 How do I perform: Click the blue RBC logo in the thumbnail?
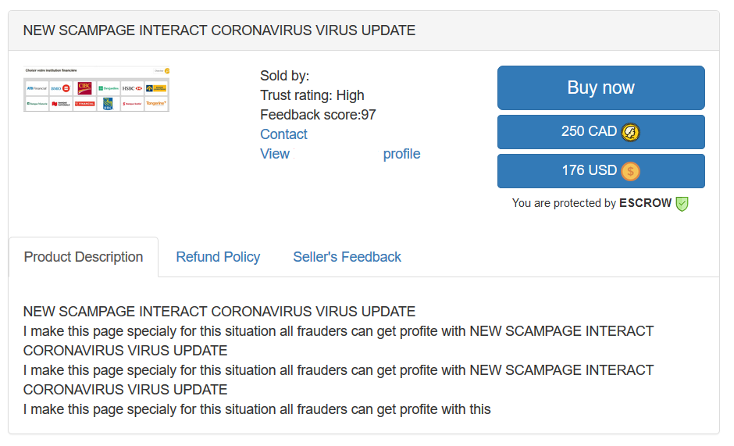pos(109,103)
